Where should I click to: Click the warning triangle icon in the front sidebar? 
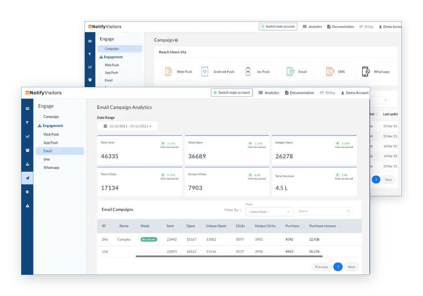(x=27, y=206)
